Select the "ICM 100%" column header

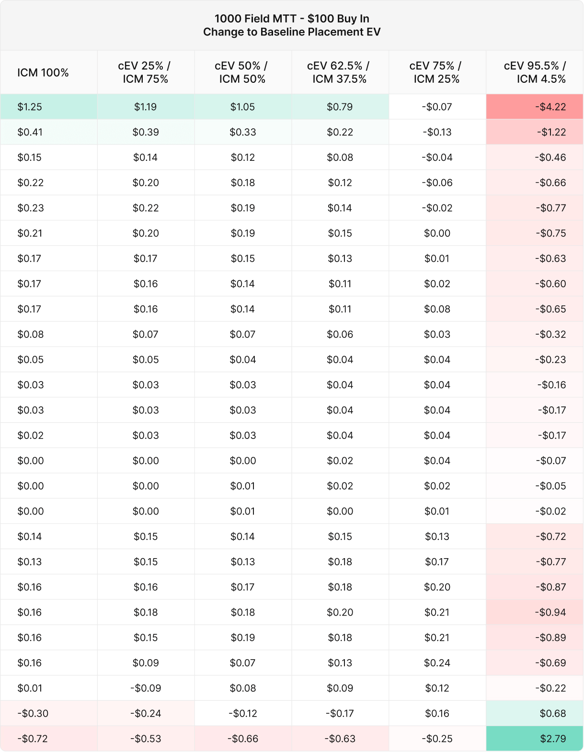(43, 73)
